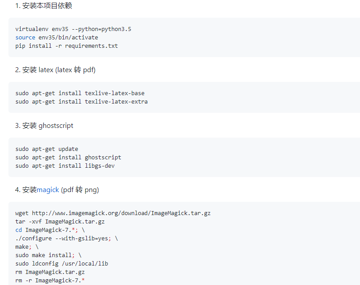Click the wget ImageMagick download command
The image size is (360, 285).
pyautogui.click(x=113, y=213)
